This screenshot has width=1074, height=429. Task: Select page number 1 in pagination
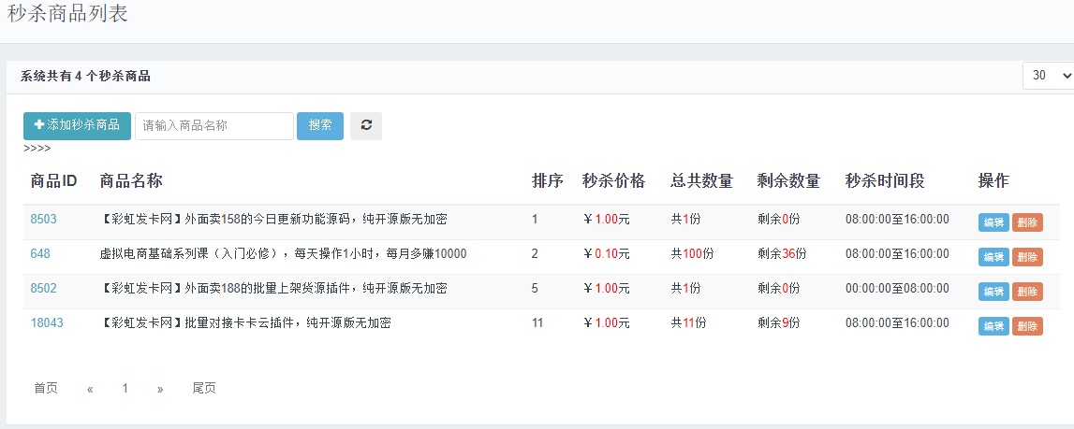(x=125, y=388)
